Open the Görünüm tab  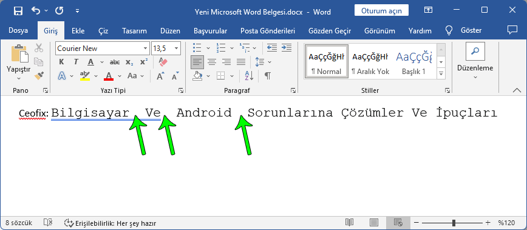[x=379, y=31]
